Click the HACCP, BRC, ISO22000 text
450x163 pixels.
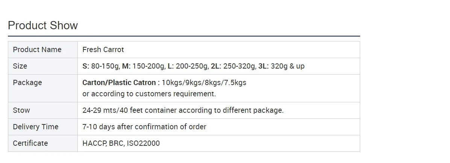point(121,143)
